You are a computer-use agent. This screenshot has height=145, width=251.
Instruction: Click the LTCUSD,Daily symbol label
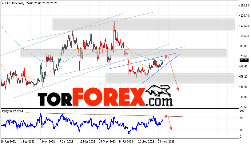[x=15, y=3]
